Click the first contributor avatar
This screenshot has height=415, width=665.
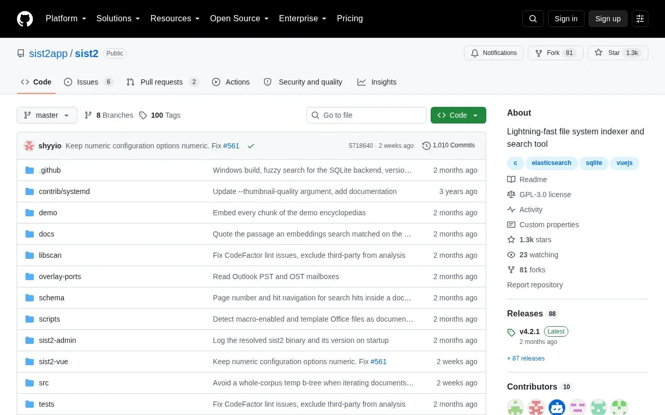click(x=515, y=407)
